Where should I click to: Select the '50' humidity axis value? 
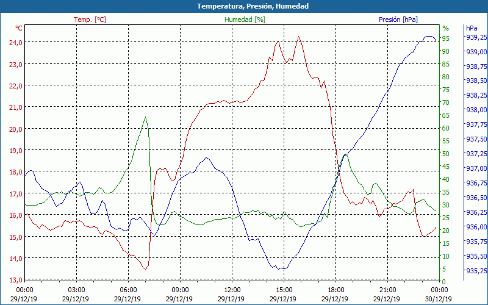pos(446,154)
